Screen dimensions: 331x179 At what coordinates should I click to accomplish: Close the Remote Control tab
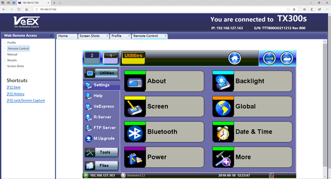point(165,36)
